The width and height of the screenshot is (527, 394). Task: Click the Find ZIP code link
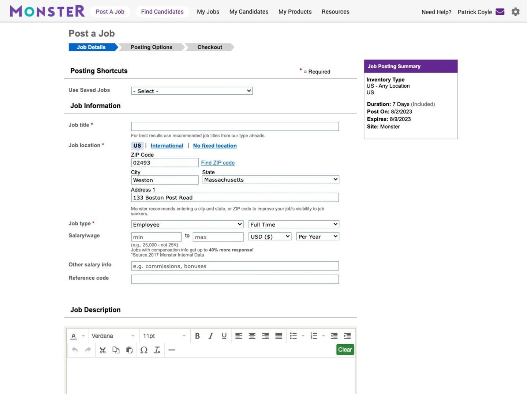[x=218, y=163]
